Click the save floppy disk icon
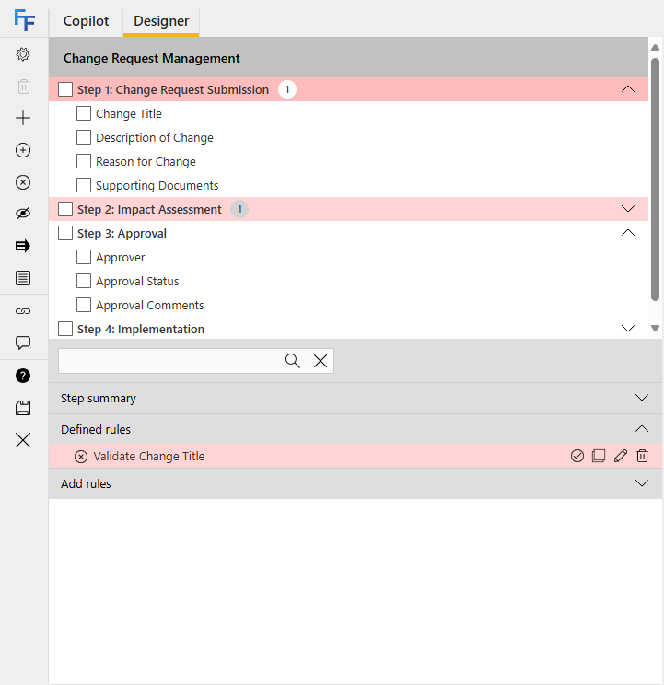 pyautogui.click(x=23, y=408)
